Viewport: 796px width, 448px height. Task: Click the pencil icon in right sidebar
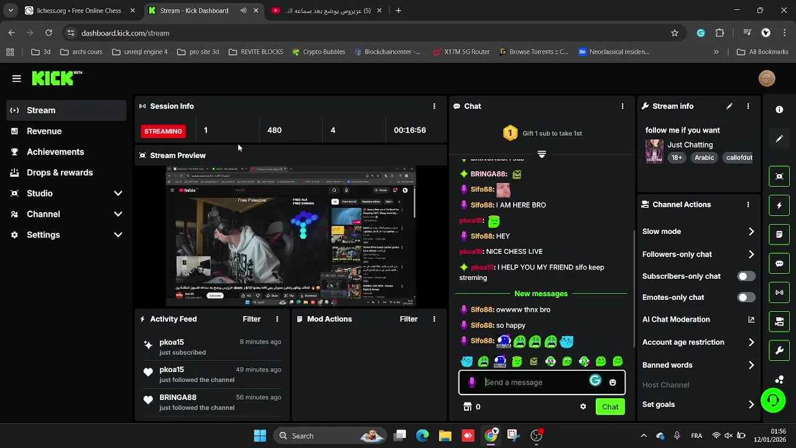click(779, 139)
